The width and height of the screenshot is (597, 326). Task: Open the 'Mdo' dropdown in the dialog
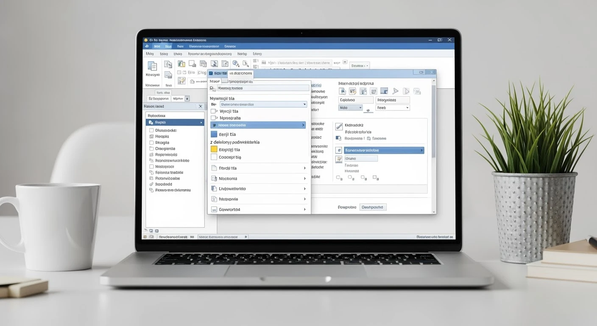(350, 108)
